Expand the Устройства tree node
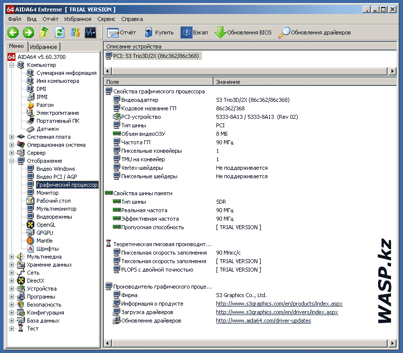403x353 pixels. (11, 289)
